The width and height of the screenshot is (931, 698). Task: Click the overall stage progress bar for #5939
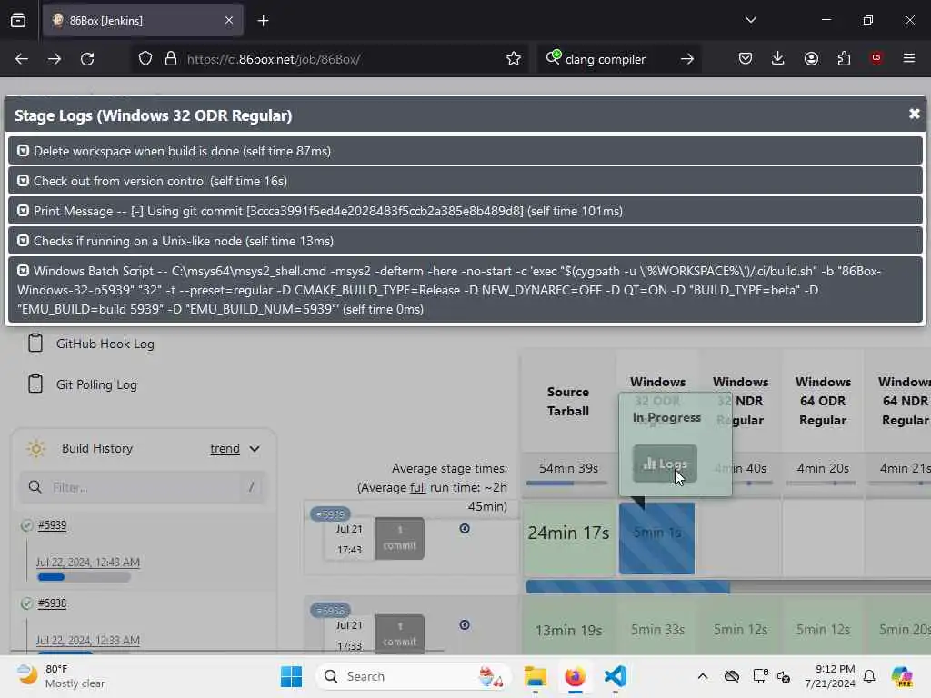[728, 586]
